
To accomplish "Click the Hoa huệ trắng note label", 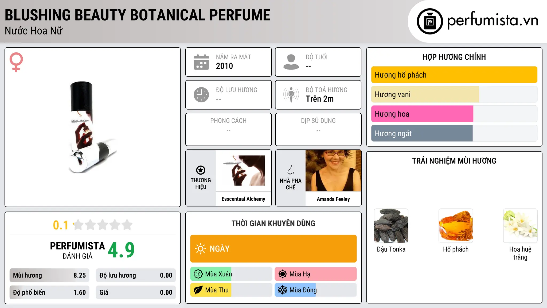I will tap(520, 253).
